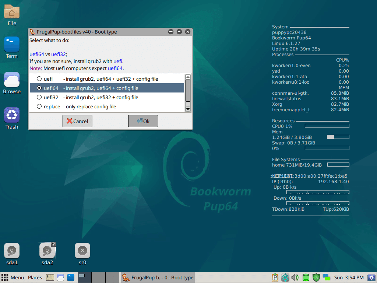Click the volume speaker tray icon
Image resolution: width=377 pixels, height=283 pixels.
[x=295, y=277]
